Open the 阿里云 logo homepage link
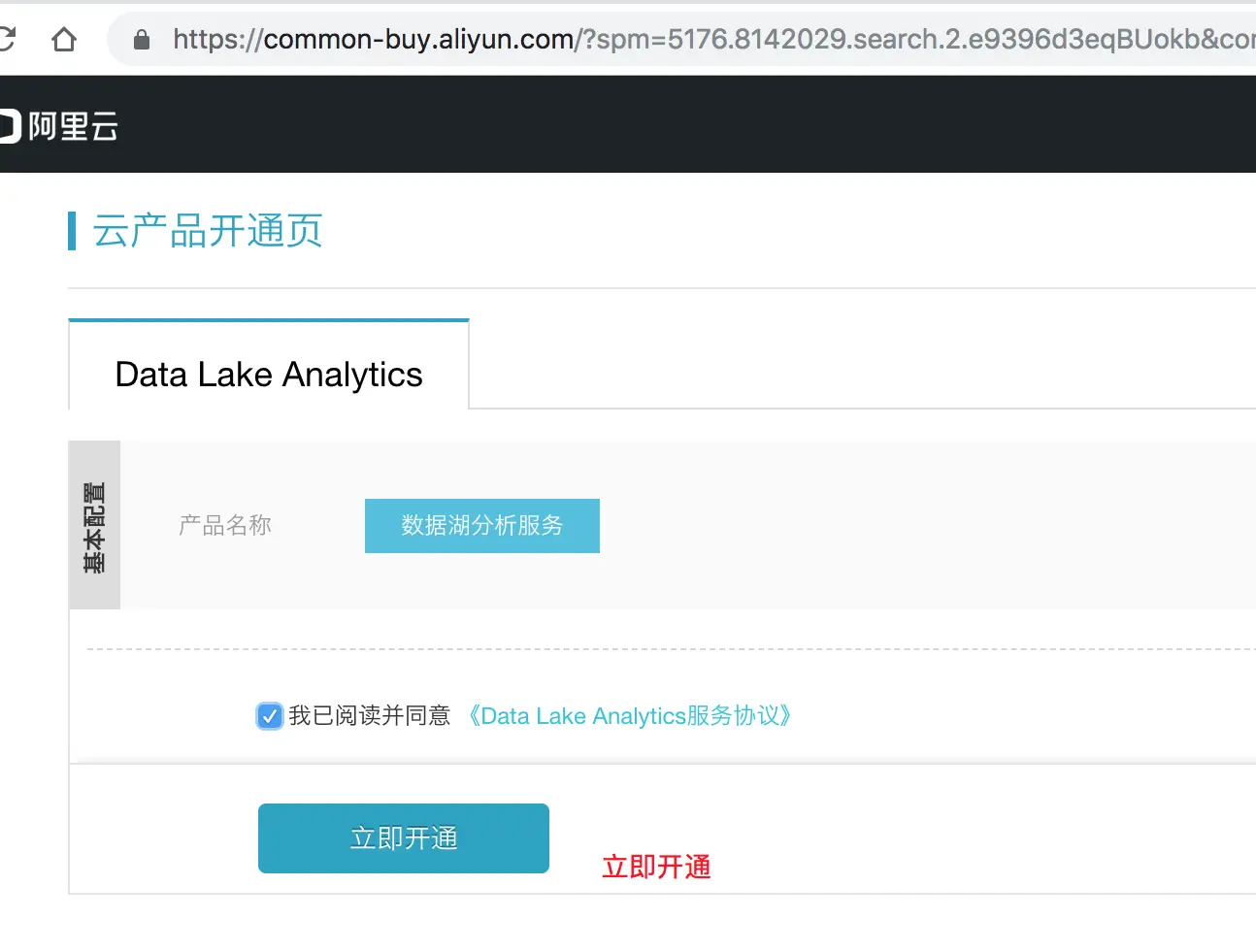The width and height of the screenshot is (1256, 951). pos(58,126)
